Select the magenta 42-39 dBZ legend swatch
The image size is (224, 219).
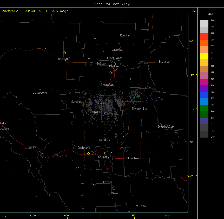pos(204,82)
